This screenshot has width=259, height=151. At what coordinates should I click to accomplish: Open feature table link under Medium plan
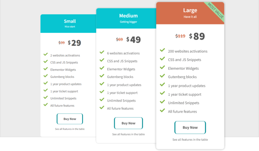[x=128, y=134]
